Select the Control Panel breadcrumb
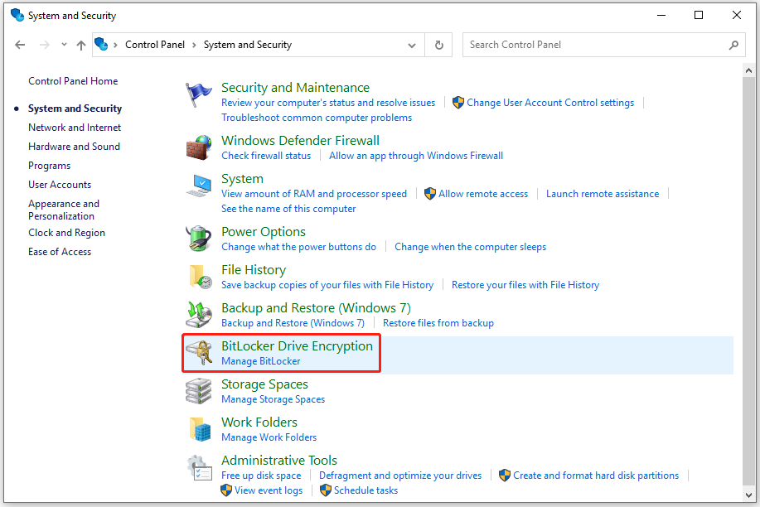Viewport: 760px width, 507px height. (155, 45)
